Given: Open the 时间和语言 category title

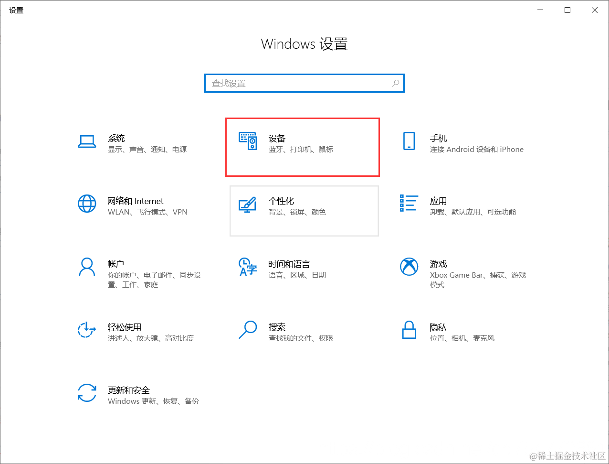Looking at the screenshot, I should click(289, 264).
